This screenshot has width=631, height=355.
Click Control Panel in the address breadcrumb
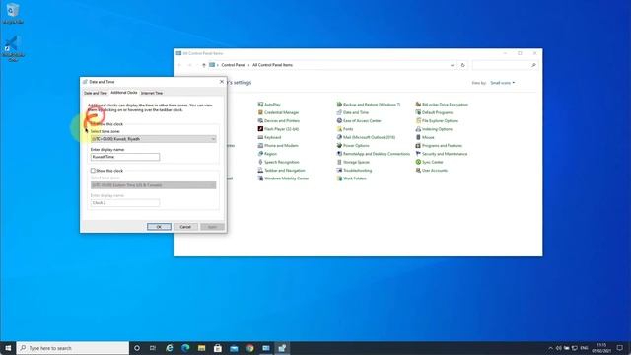point(233,65)
